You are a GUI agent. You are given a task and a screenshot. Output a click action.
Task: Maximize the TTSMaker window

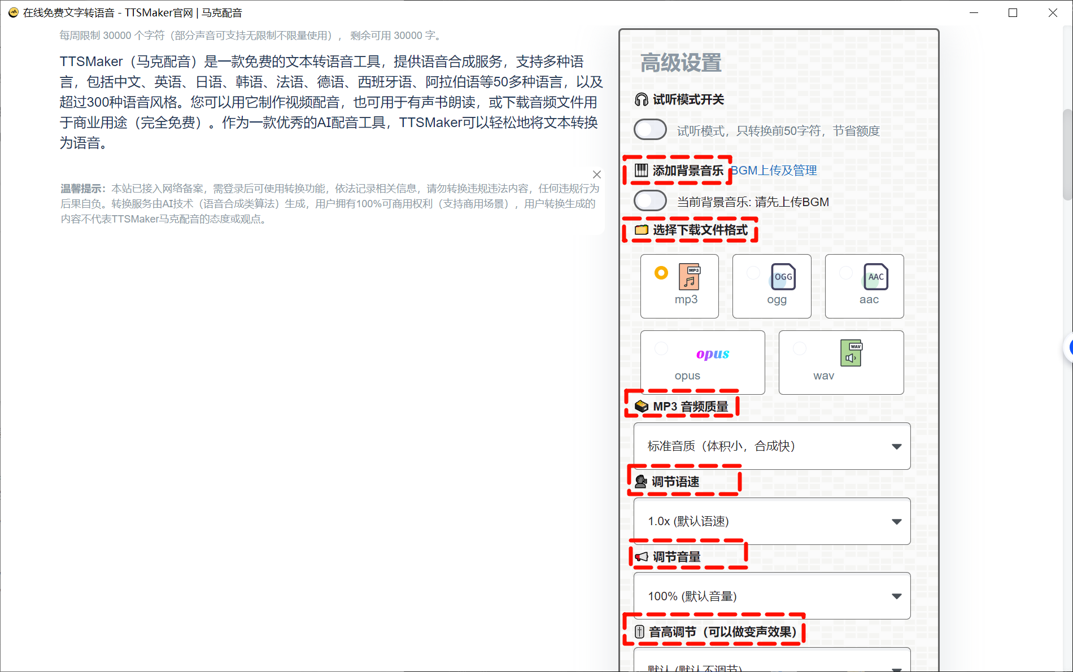click(1013, 12)
